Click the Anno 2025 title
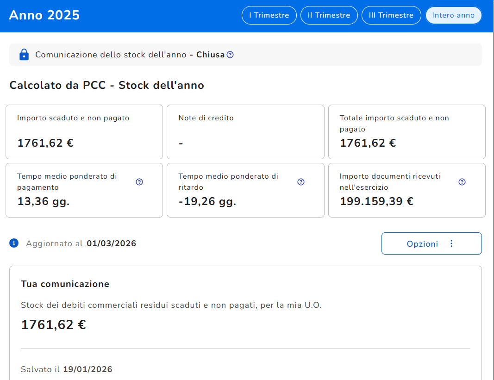 tap(44, 15)
